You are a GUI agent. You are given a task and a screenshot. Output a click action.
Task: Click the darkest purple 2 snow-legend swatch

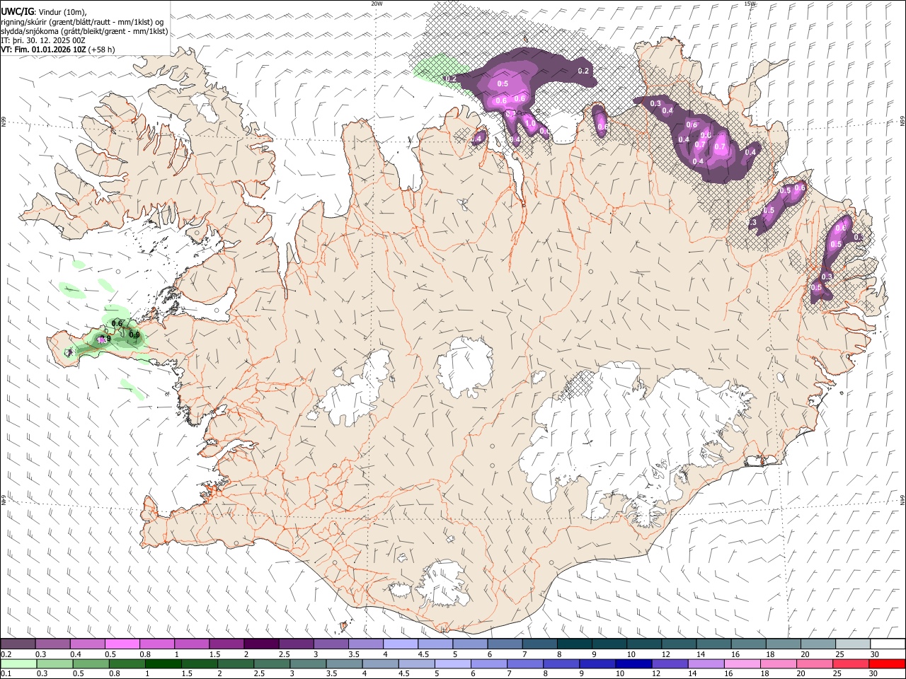pos(261,644)
